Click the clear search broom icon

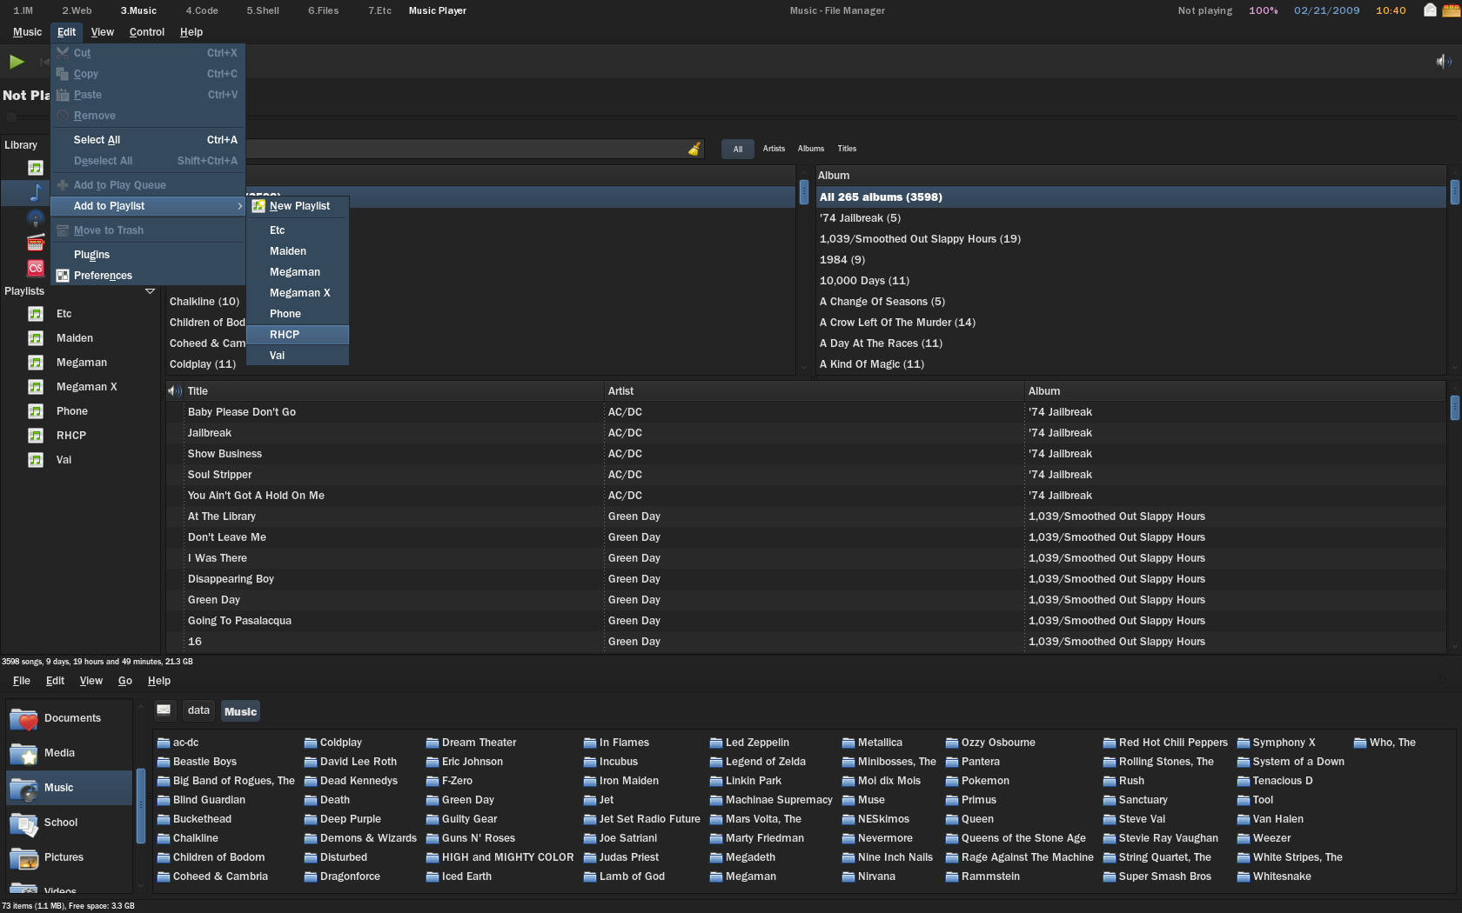click(x=694, y=149)
